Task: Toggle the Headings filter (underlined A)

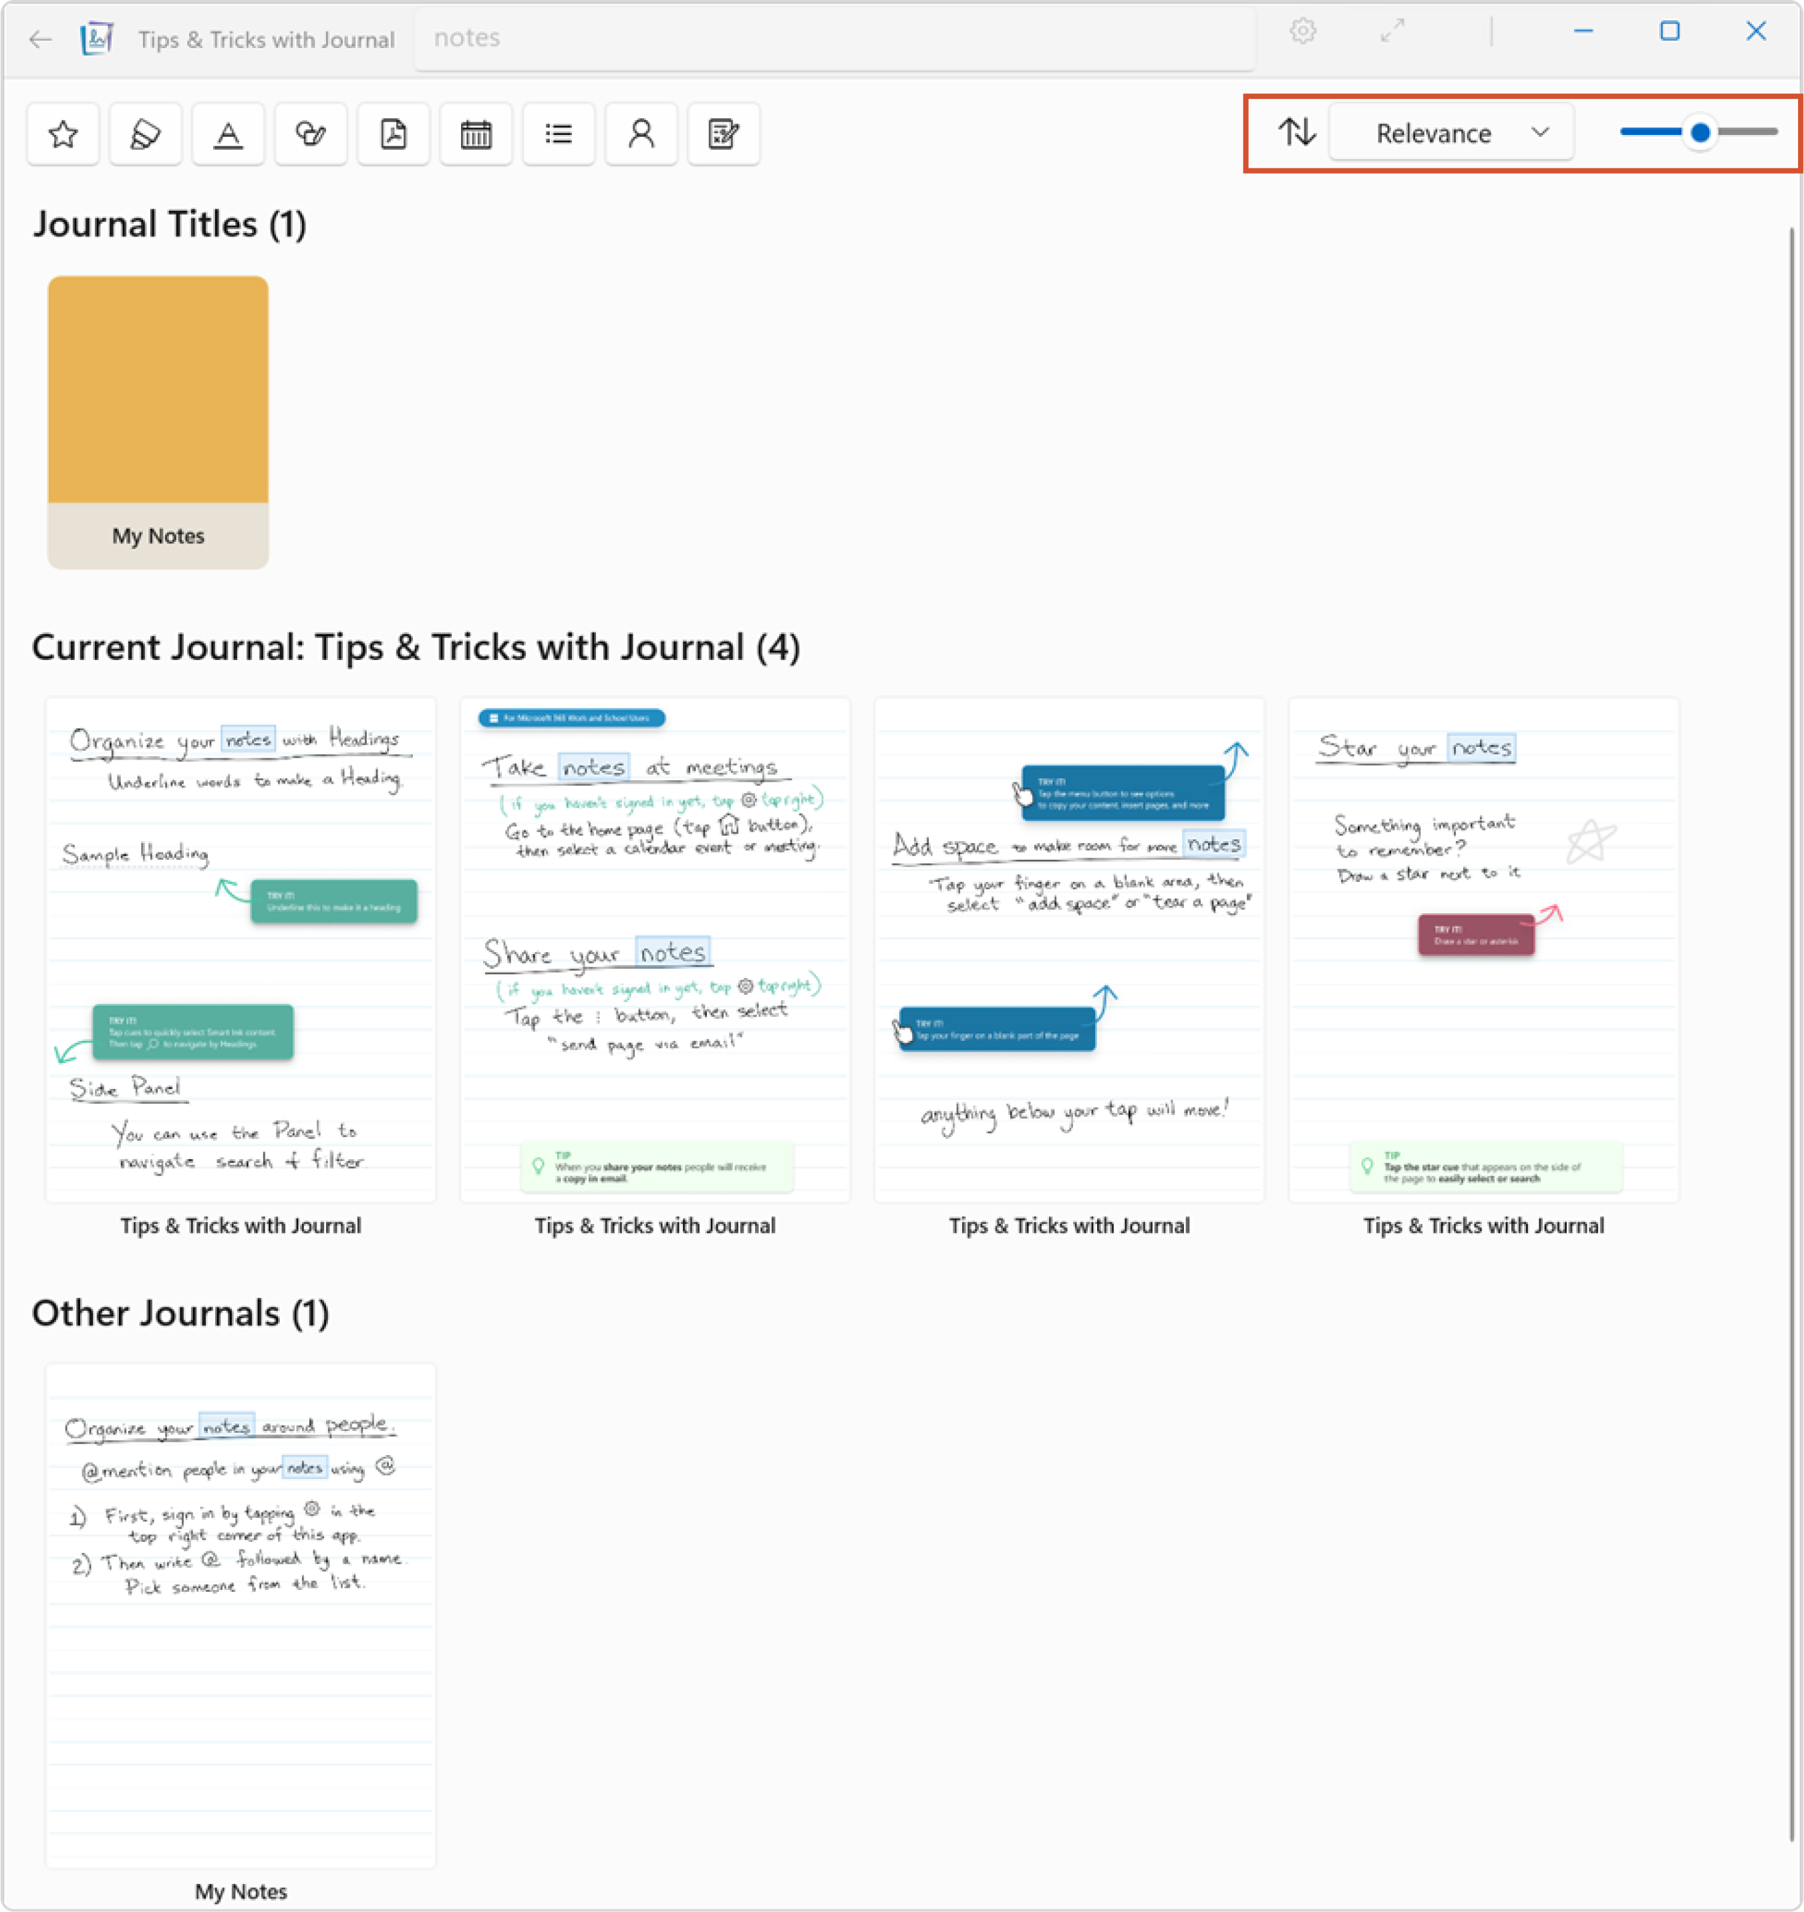Action: (x=228, y=134)
